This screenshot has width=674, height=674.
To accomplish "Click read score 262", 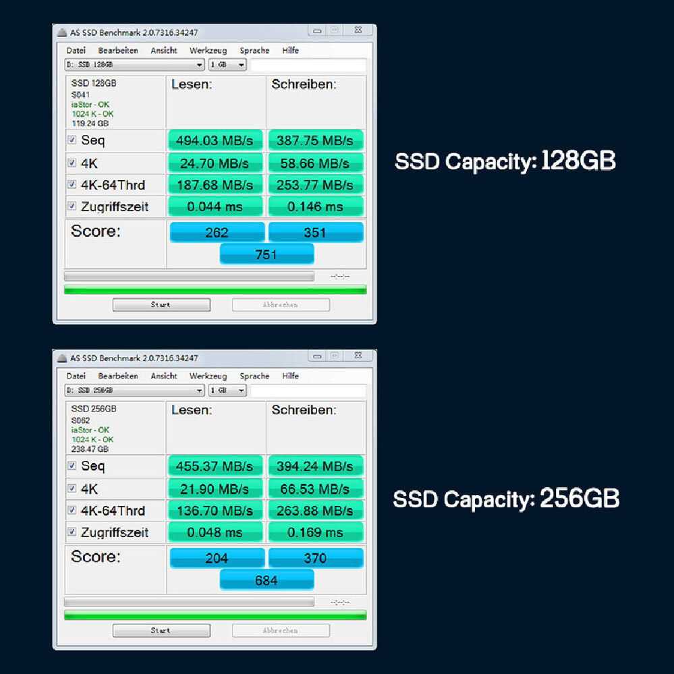I will click(x=217, y=232).
